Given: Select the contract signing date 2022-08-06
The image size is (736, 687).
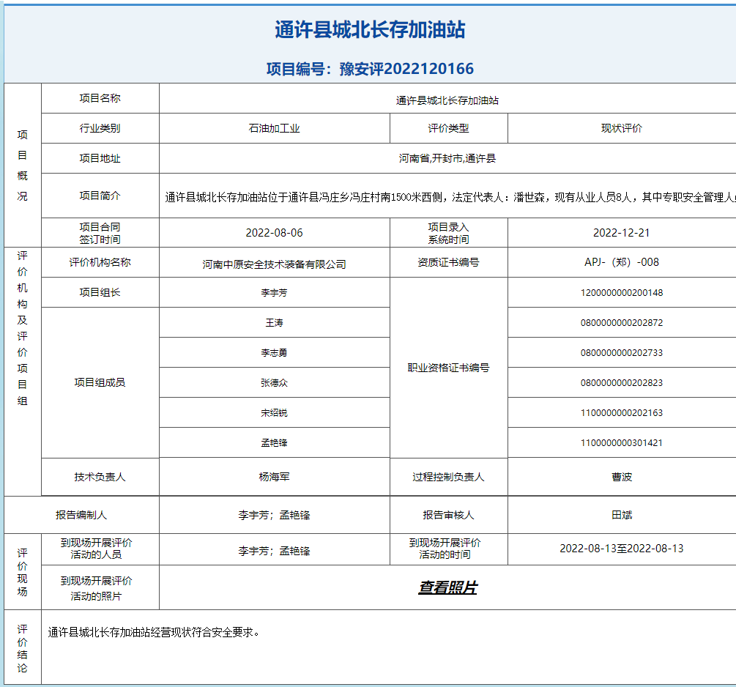Looking at the screenshot, I should pos(274,233).
